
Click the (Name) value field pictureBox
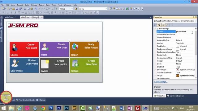185,31
